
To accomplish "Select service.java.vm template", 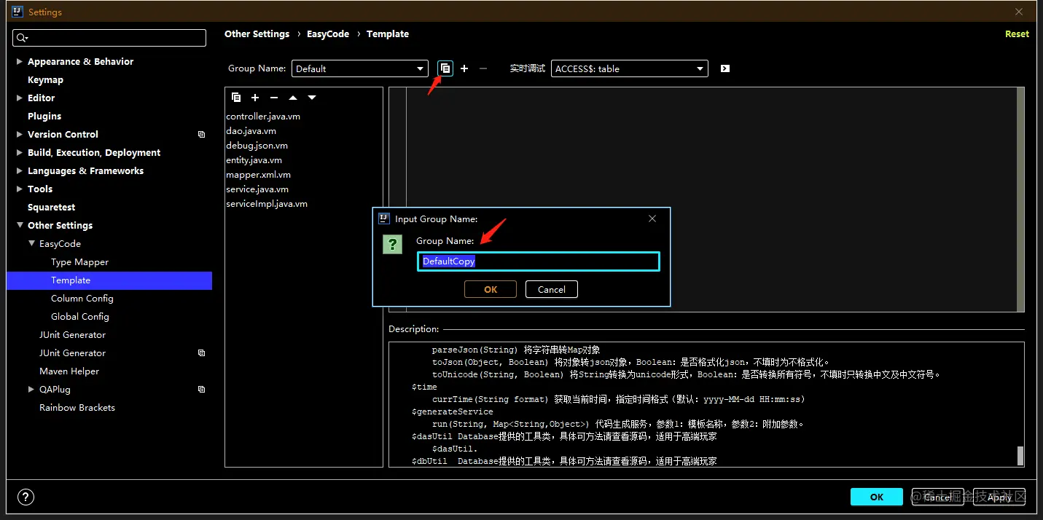I will (257, 189).
